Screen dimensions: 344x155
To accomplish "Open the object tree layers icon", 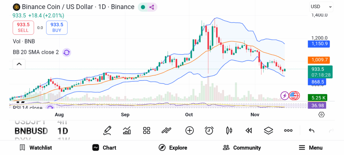I will pos(268,130).
